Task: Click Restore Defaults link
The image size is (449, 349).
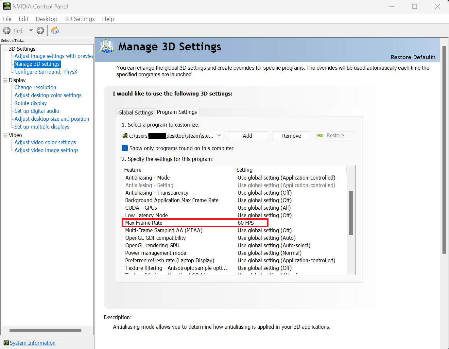Action: tap(413, 57)
